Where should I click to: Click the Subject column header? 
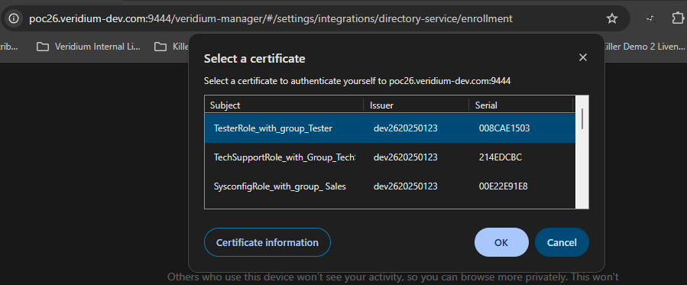(x=284, y=105)
